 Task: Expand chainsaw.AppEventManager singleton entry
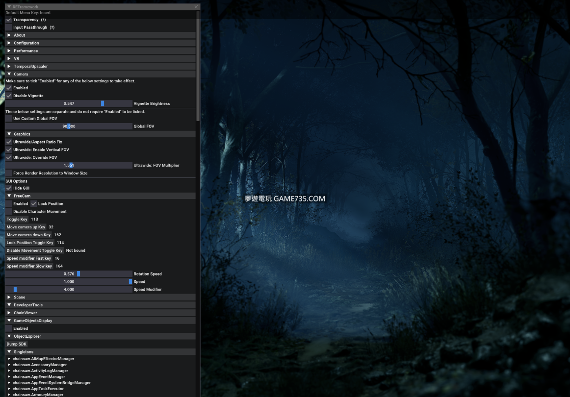tap(39, 377)
